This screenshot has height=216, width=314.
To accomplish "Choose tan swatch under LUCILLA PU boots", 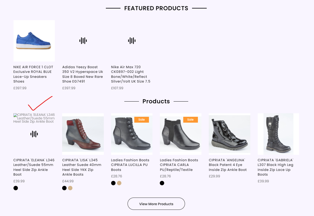I will click(x=119, y=183).
